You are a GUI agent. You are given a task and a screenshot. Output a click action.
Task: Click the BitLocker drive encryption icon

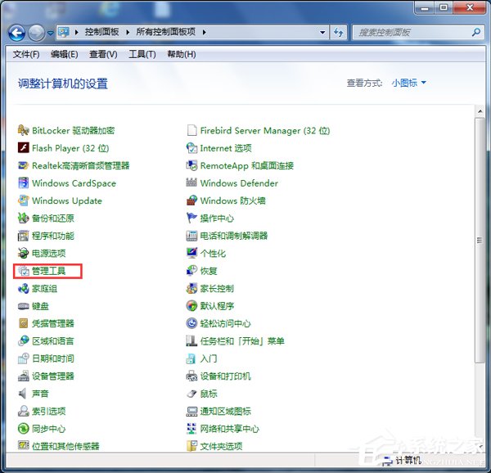point(24,131)
